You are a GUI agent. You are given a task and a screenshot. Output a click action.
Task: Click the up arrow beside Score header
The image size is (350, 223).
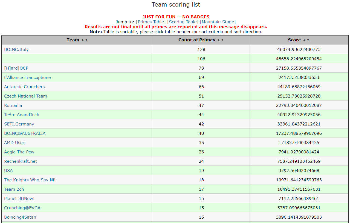(x=304, y=40)
